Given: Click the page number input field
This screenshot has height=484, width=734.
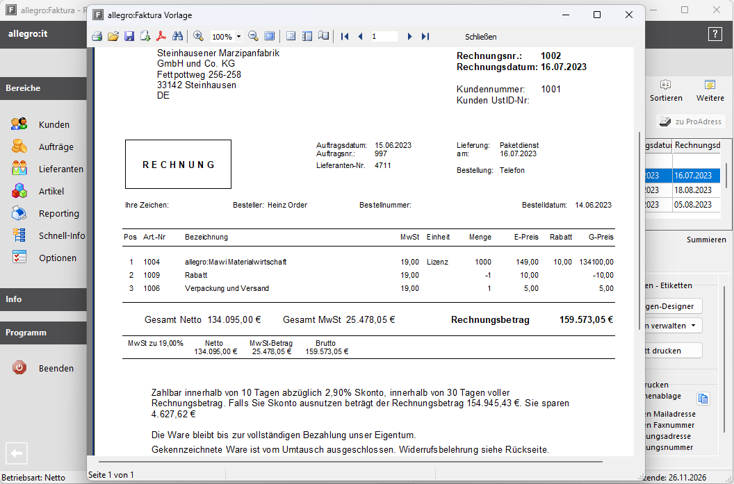Looking at the screenshot, I should pos(384,36).
